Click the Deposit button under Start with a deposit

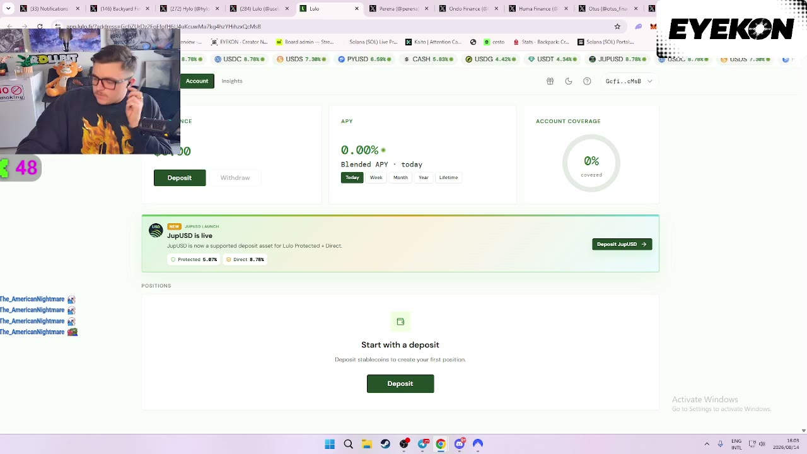tap(400, 383)
